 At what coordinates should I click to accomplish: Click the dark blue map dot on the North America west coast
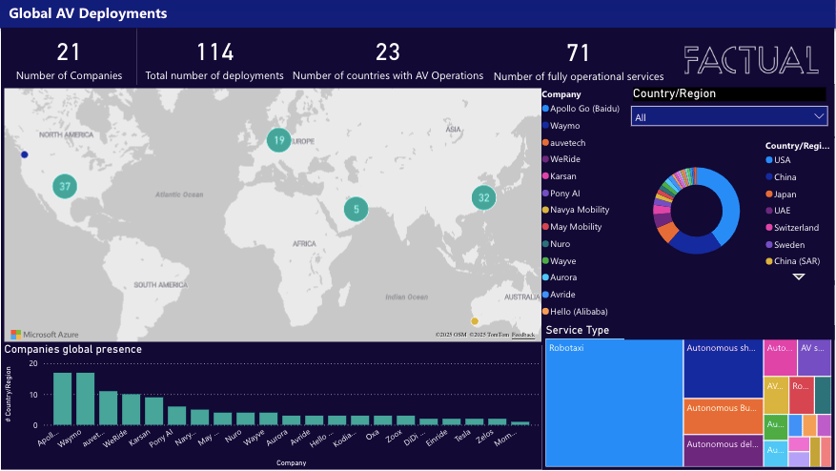25,154
